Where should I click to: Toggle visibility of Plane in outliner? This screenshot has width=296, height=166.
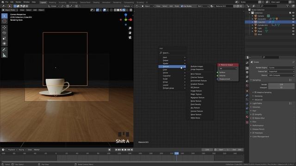pyautogui.click(x=293, y=31)
